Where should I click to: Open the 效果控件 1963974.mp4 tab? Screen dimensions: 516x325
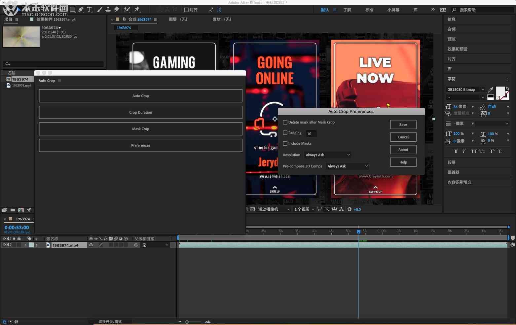(x=56, y=19)
